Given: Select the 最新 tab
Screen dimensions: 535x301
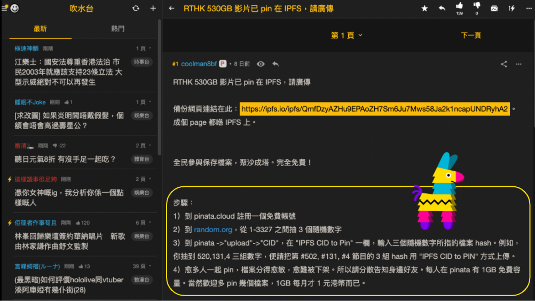Looking at the screenshot, I should tap(40, 29).
